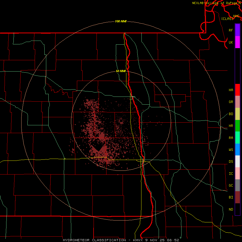Click the 'KMVX' radar site identifier
This screenshot has width=242, height=242.
(138, 240)
